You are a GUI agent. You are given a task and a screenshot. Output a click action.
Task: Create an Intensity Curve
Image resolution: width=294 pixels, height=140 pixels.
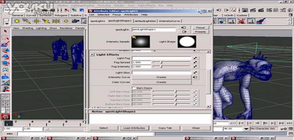click(x=161, y=77)
